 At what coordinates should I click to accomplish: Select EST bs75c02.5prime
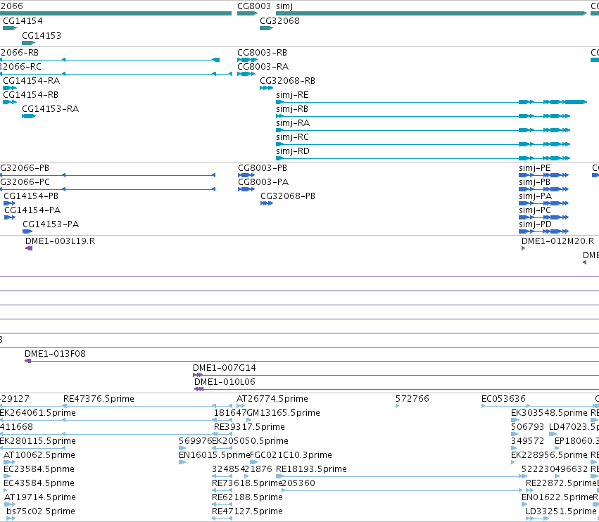41,511
